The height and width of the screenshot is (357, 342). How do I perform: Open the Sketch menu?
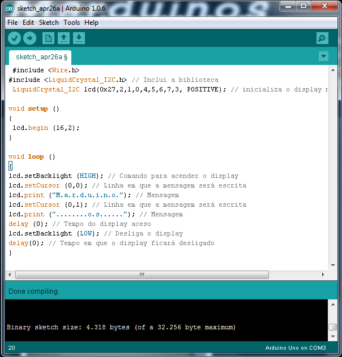pos(49,23)
